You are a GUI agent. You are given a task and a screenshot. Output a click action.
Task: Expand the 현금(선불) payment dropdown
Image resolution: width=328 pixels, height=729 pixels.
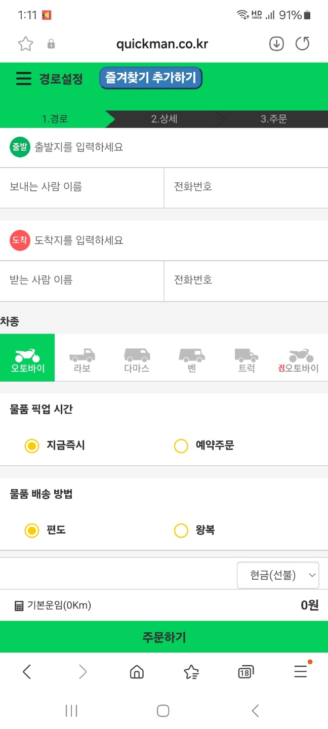[278, 575]
